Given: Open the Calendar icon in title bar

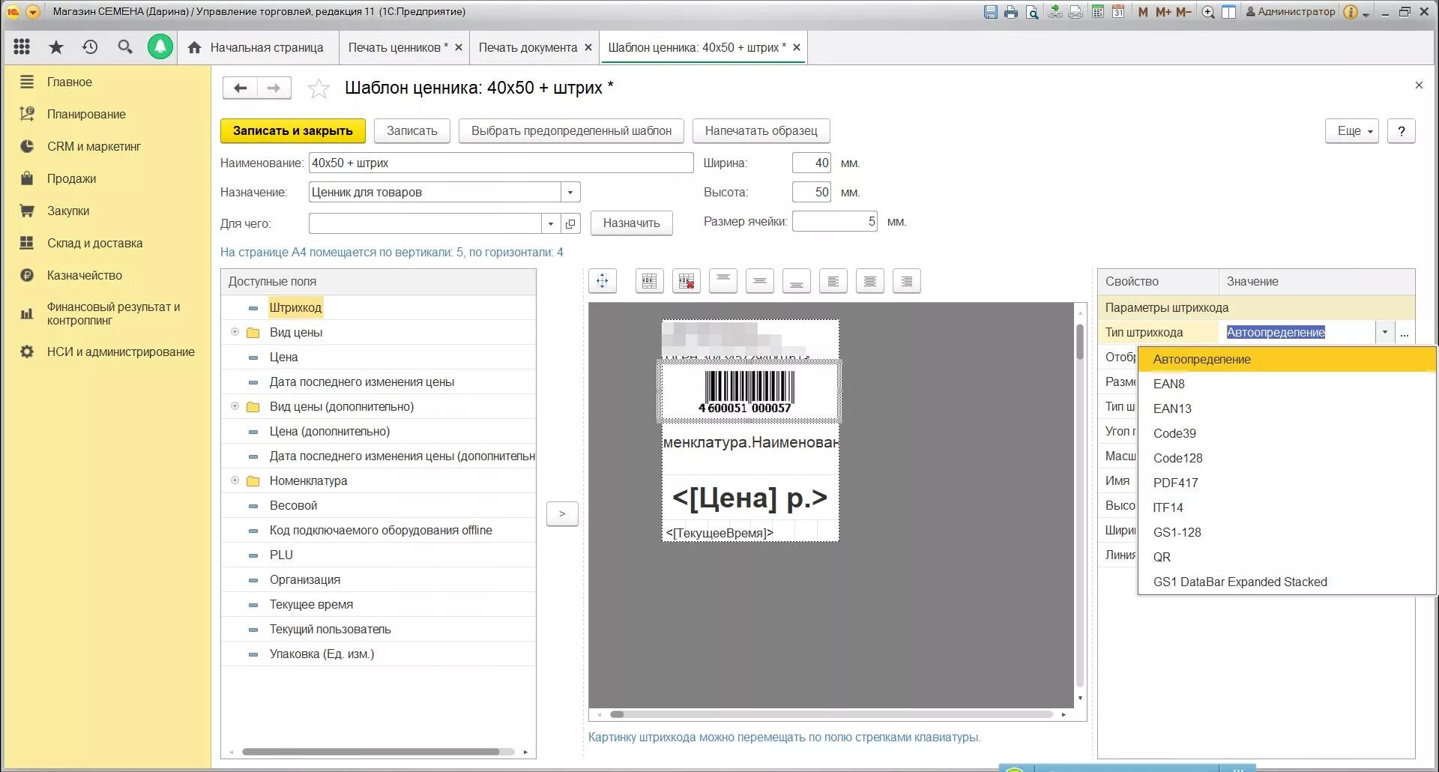Looking at the screenshot, I should [x=1118, y=12].
